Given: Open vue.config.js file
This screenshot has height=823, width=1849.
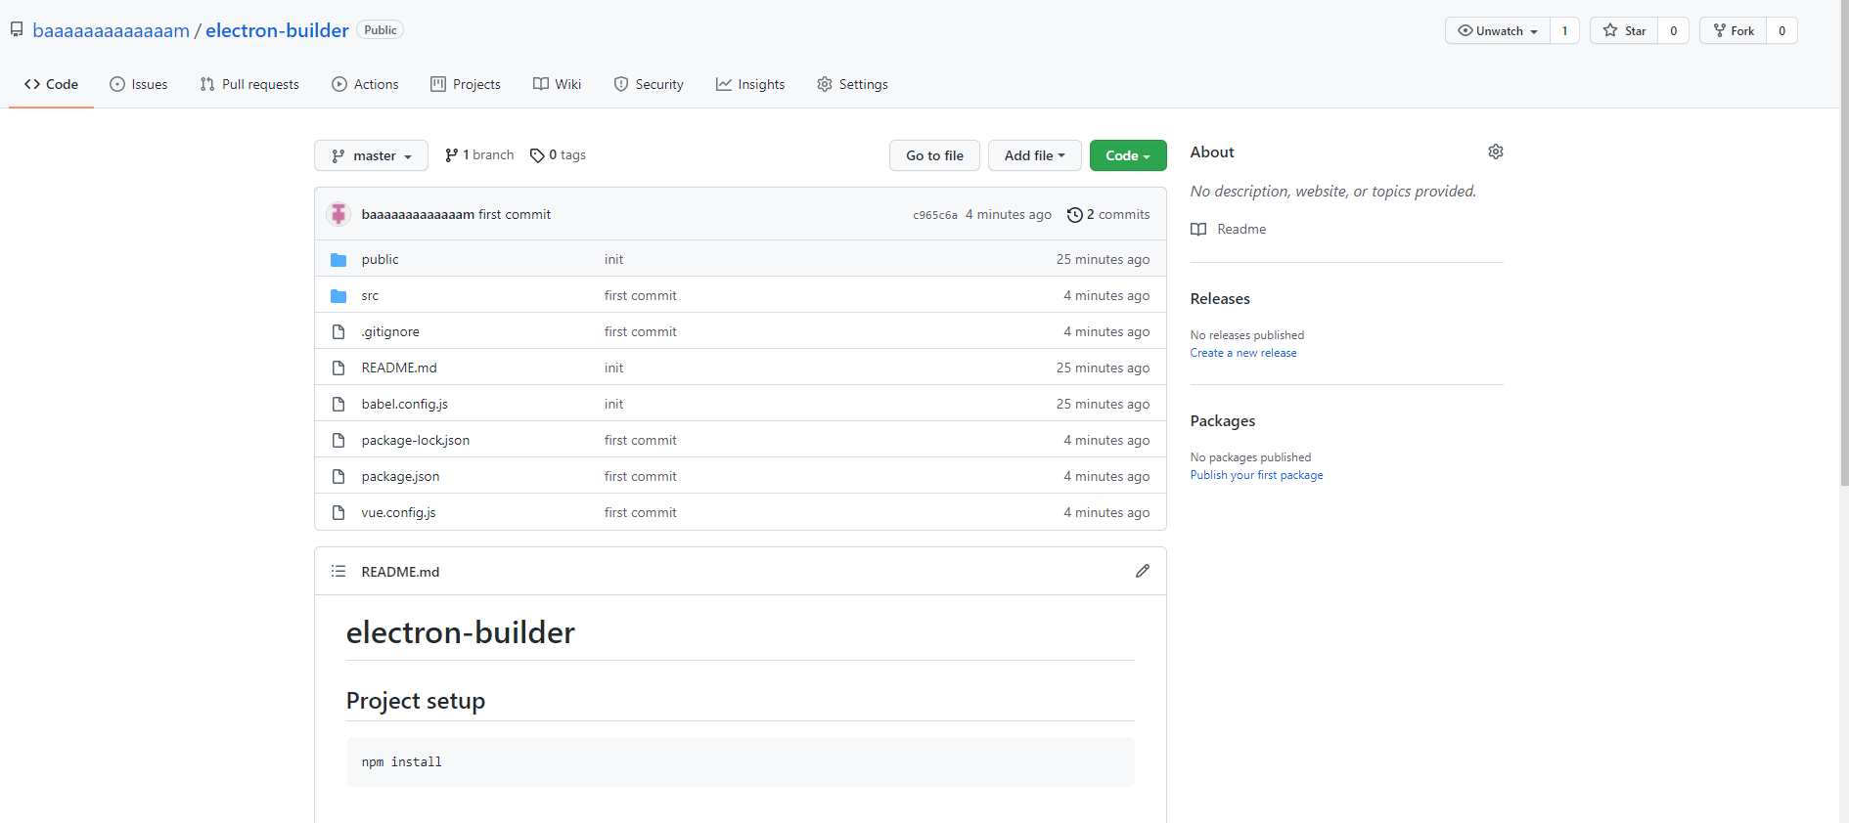Looking at the screenshot, I should coord(398,512).
